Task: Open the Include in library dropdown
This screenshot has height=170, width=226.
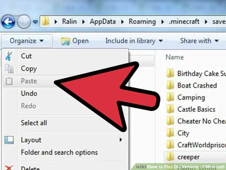Action: coord(134,41)
